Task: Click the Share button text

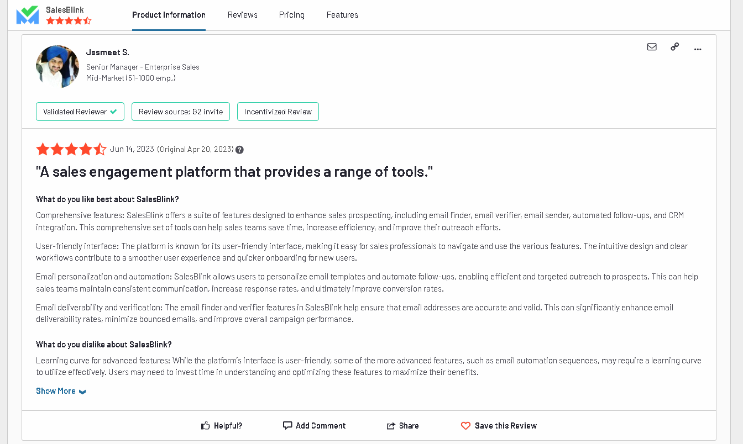Action: [409, 426]
